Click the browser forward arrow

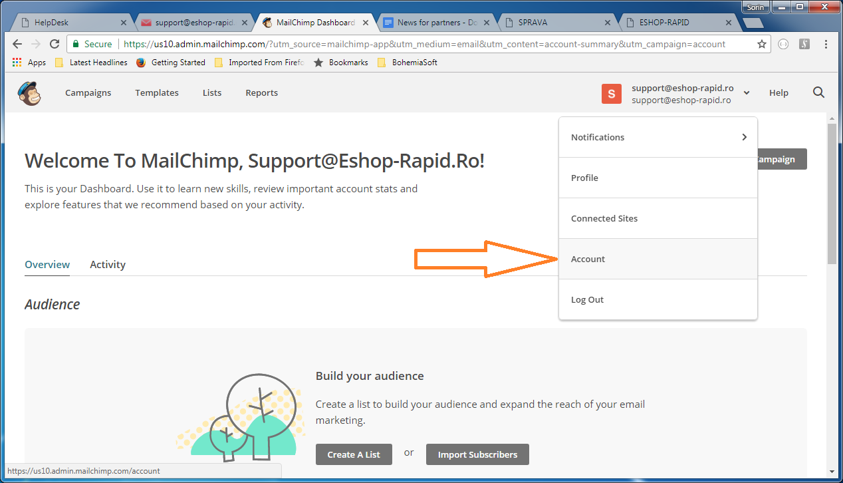tap(36, 44)
